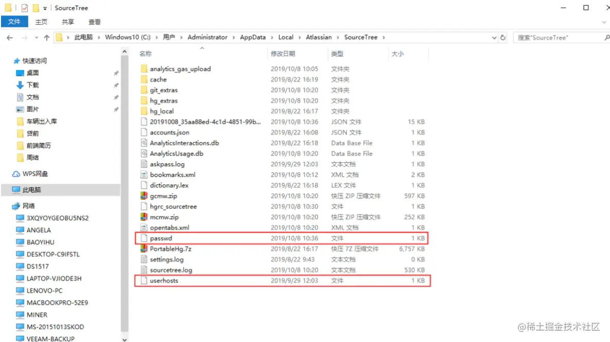Navigate to Administrator via the breadcrumb path
The width and height of the screenshot is (610, 342).
[208, 37]
